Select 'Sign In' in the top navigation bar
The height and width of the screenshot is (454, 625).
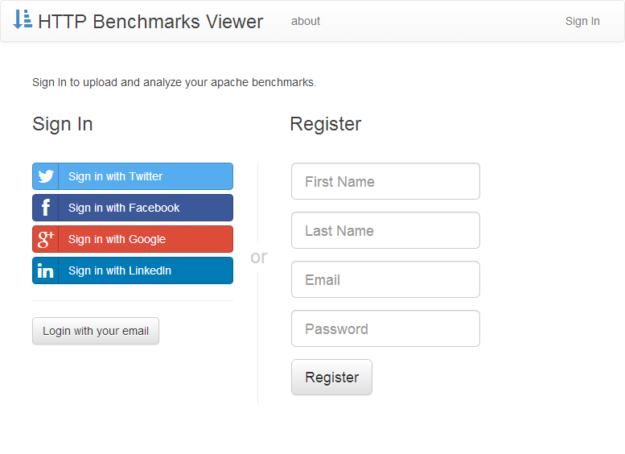click(x=582, y=21)
